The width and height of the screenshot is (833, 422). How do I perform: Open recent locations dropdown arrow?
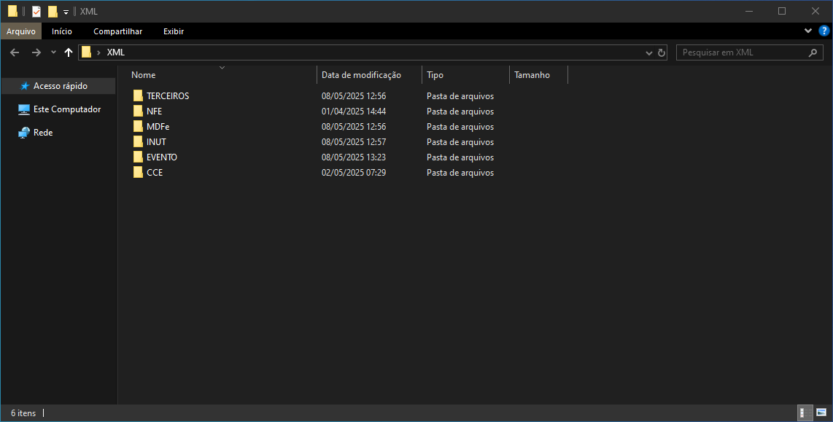53,52
